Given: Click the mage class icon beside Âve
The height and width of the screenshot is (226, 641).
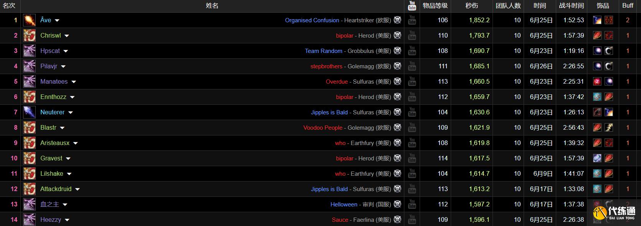Looking at the screenshot, I should [29, 20].
